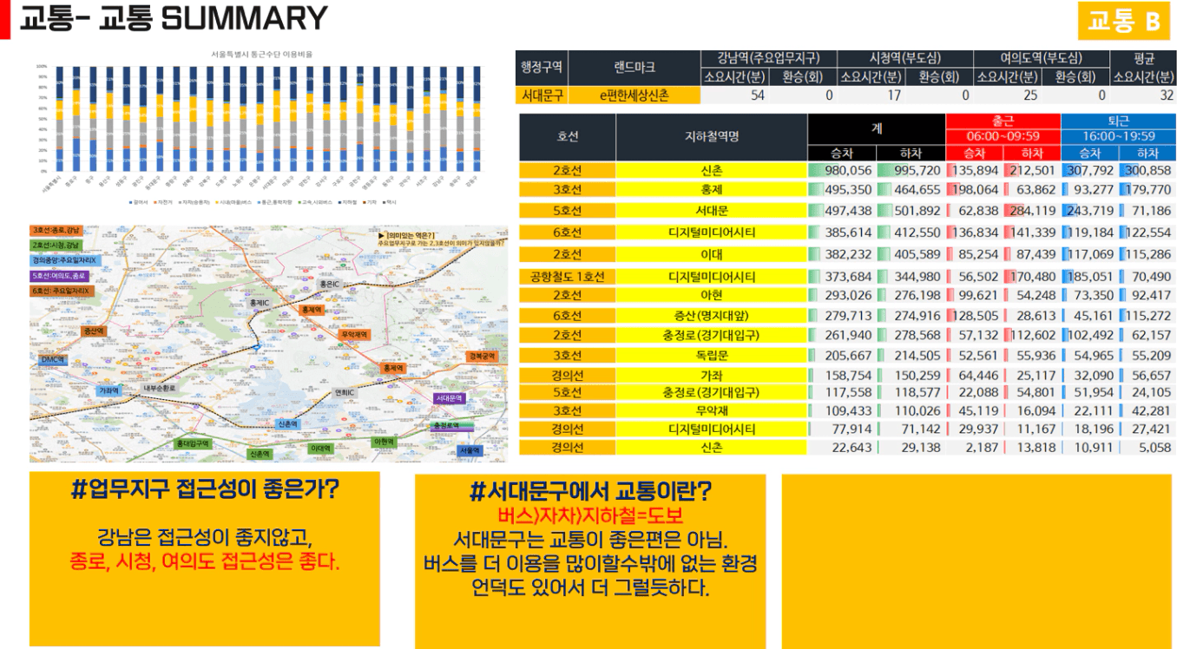
Task: Select the 독립문 station cell
Action: coord(711,356)
